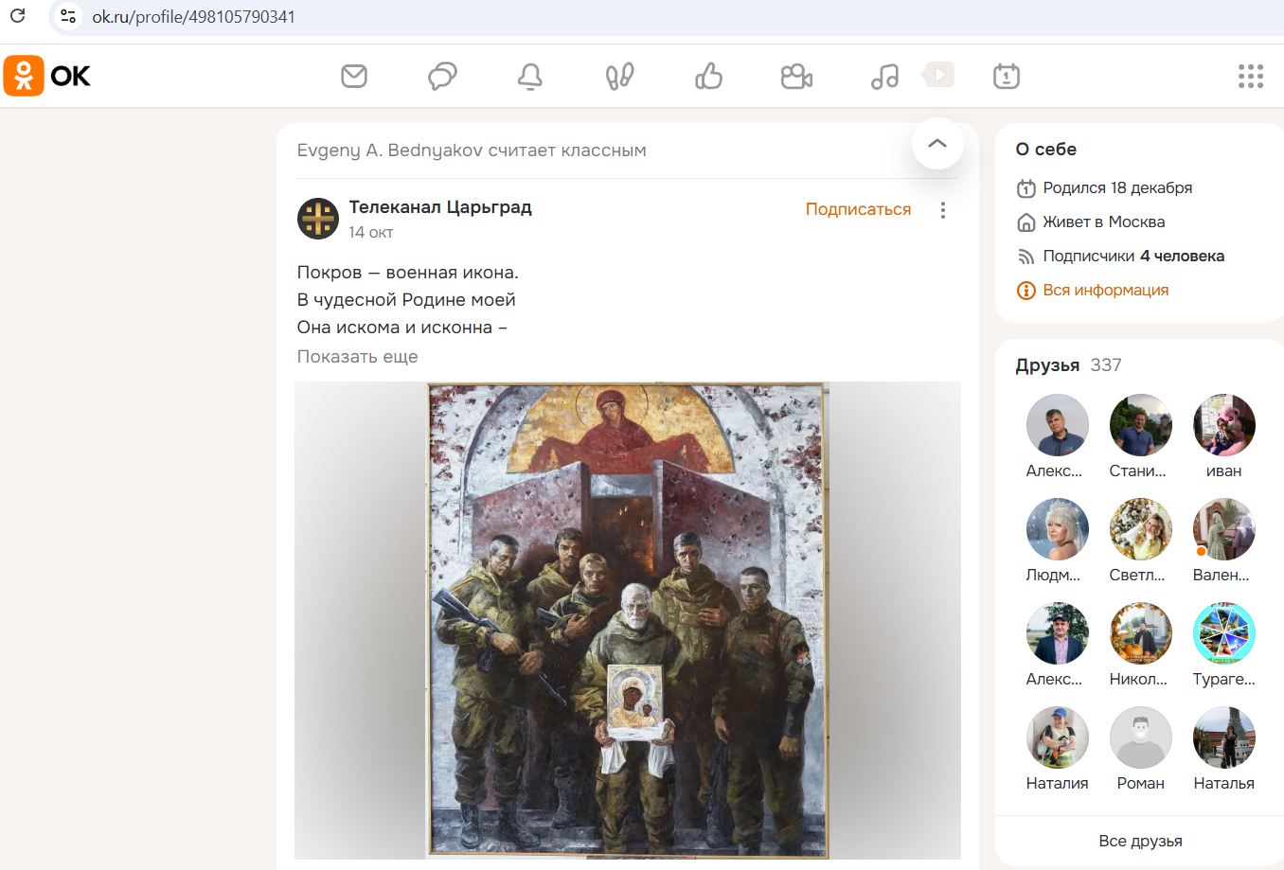The width and height of the screenshot is (1284, 870).
Task: Open messages via the envelope icon
Action: pyautogui.click(x=353, y=76)
